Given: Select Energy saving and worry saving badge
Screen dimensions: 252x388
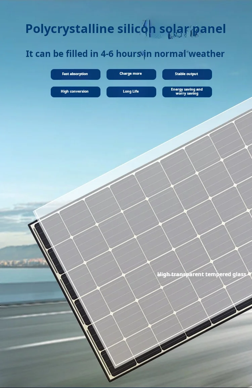Looking at the screenshot, I should (187, 92).
